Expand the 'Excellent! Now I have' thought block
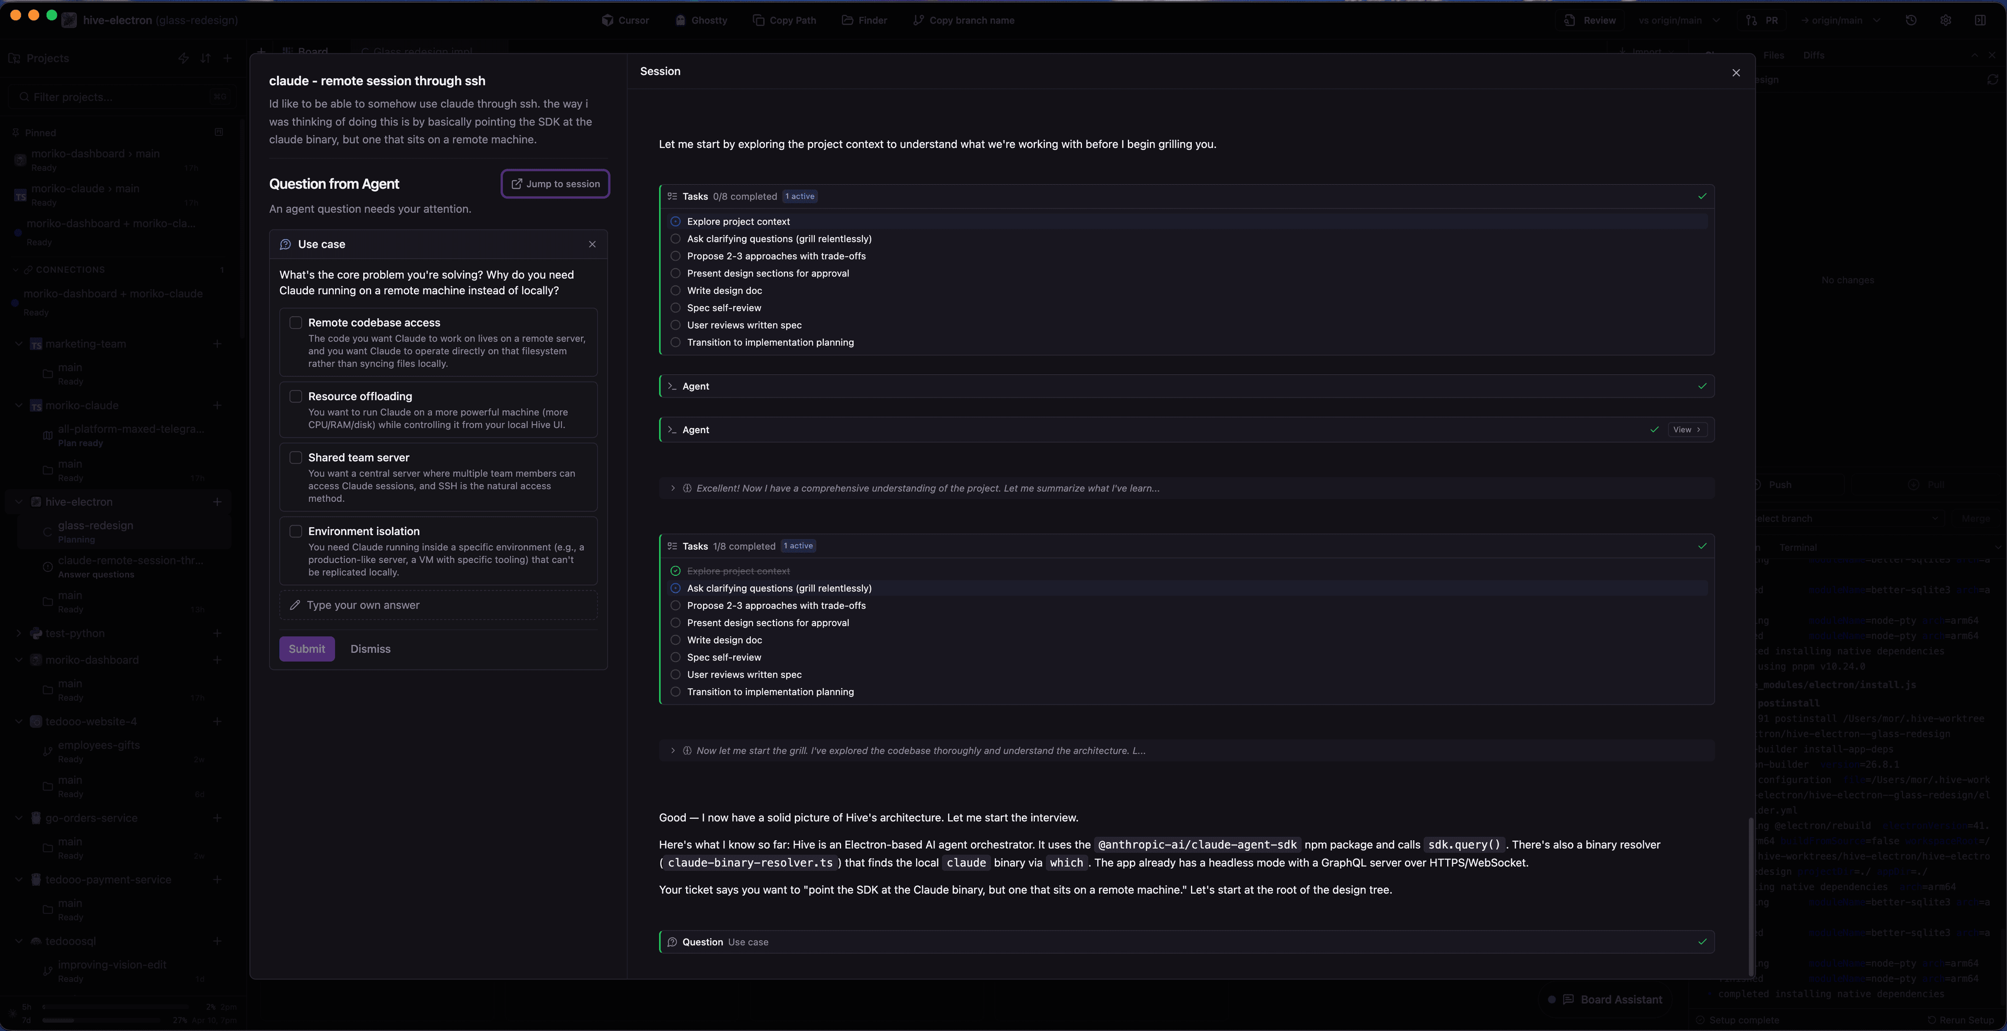This screenshot has width=2007, height=1031. coord(673,488)
